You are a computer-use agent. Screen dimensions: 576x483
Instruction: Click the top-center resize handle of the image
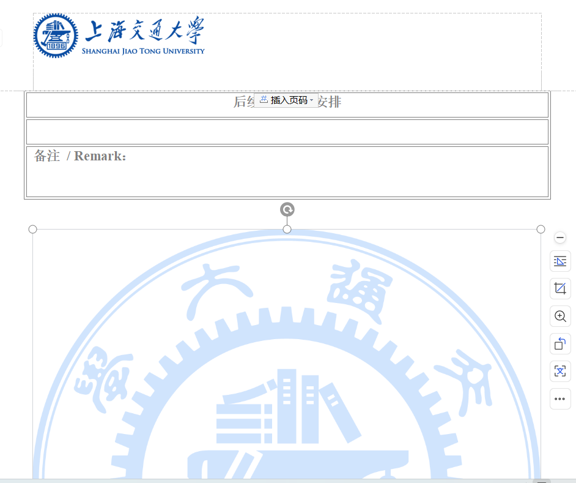(287, 229)
